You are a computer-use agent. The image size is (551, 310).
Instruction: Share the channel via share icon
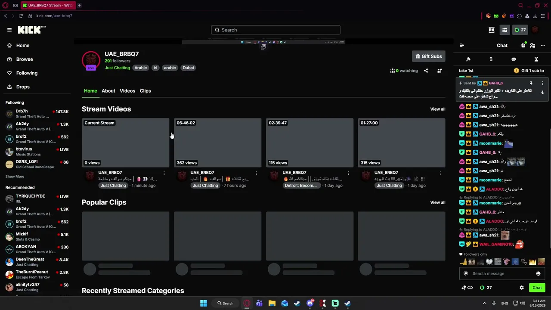pos(426,71)
